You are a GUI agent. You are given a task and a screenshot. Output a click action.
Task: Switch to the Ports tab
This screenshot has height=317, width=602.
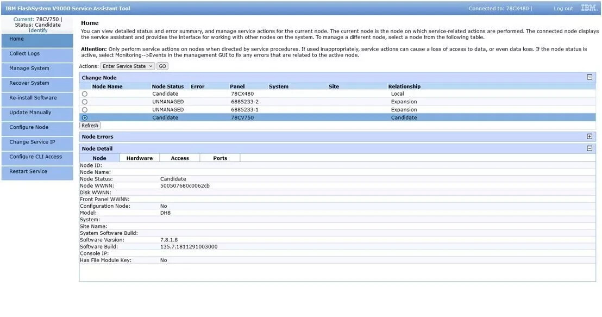coord(220,158)
